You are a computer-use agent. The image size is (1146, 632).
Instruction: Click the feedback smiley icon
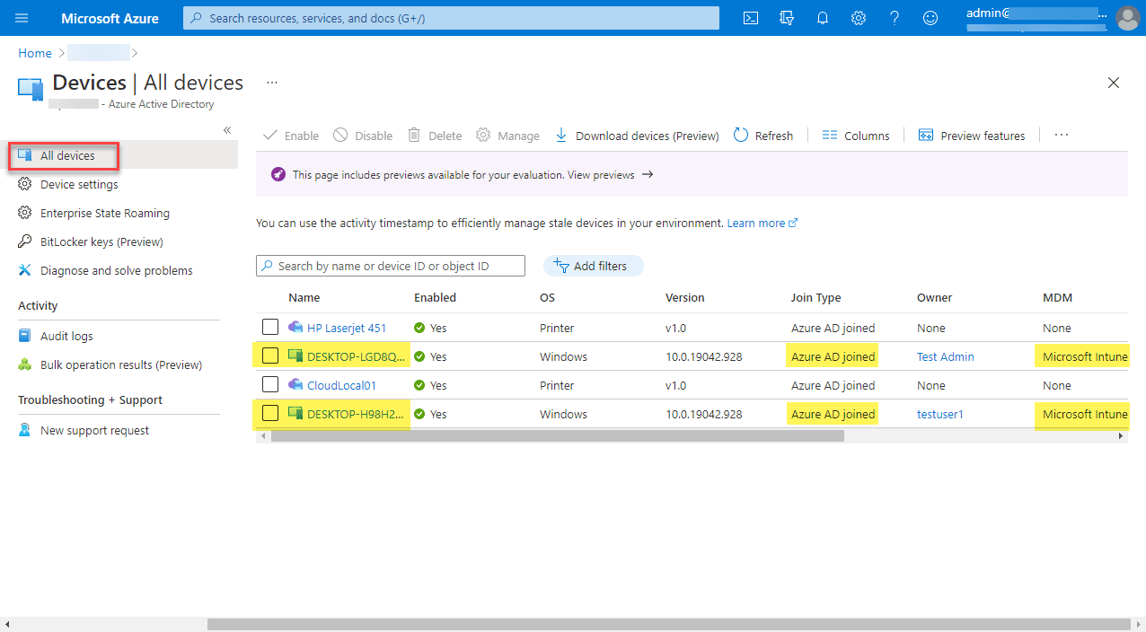click(930, 18)
